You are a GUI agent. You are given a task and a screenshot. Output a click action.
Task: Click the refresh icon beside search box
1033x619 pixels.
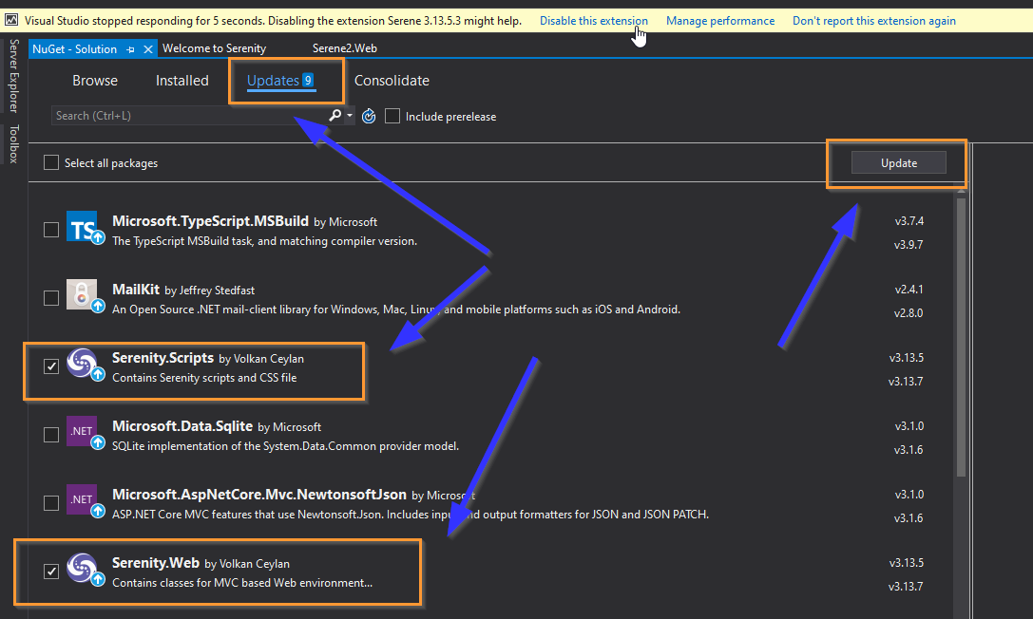pyautogui.click(x=369, y=117)
